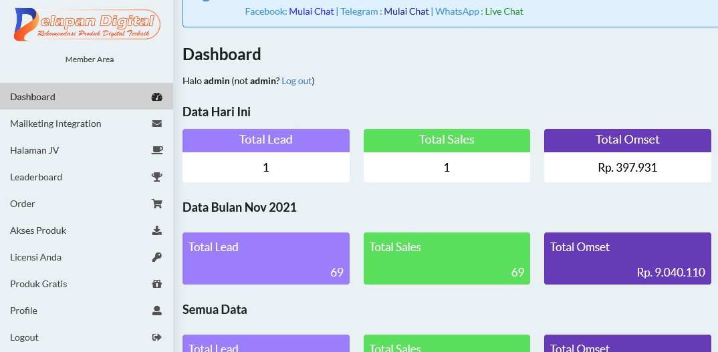Viewport: 718px width, 352px height.
Task: Start the WhatsApp Live Chat link
Action: (504, 11)
